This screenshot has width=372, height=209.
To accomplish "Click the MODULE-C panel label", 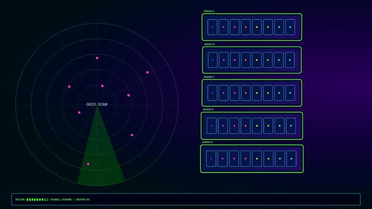I will coord(209,77).
